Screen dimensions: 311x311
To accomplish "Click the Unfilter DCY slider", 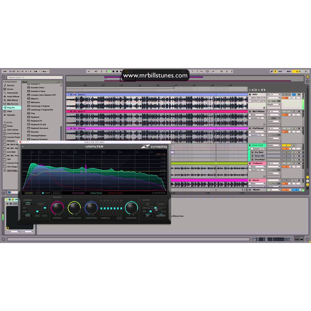I will 37,208.
